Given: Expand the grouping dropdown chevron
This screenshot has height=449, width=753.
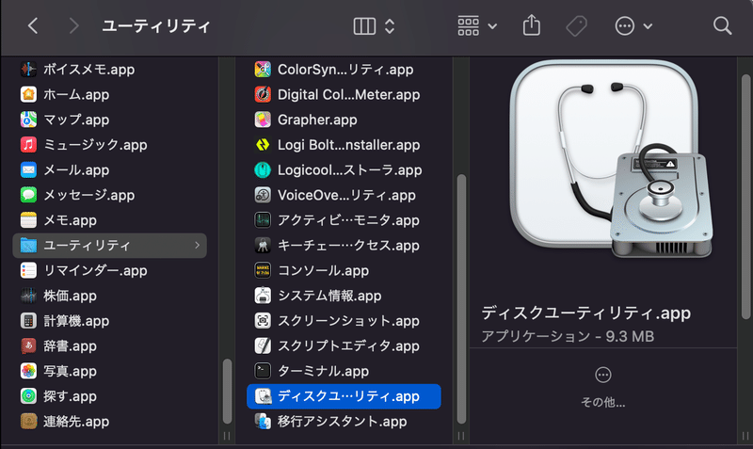Looking at the screenshot, I should (x=492, y=26).
